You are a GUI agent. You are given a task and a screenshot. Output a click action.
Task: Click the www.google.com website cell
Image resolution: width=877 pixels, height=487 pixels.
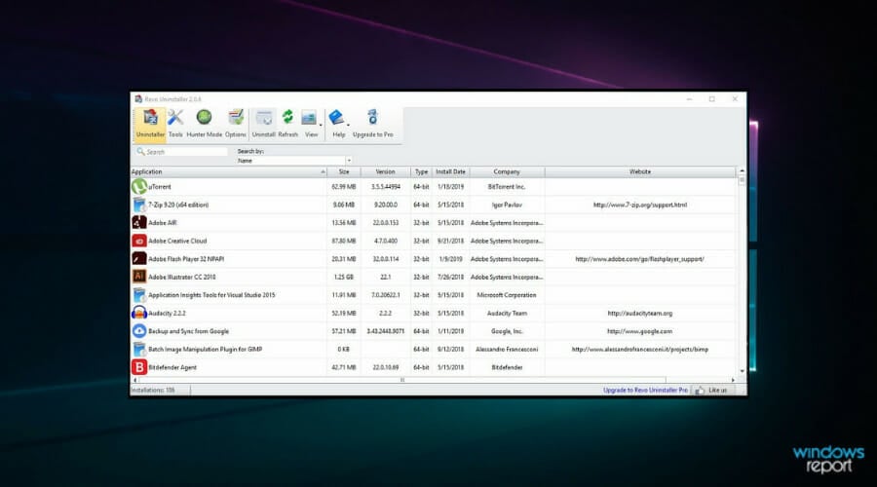[x=640, y=331]
